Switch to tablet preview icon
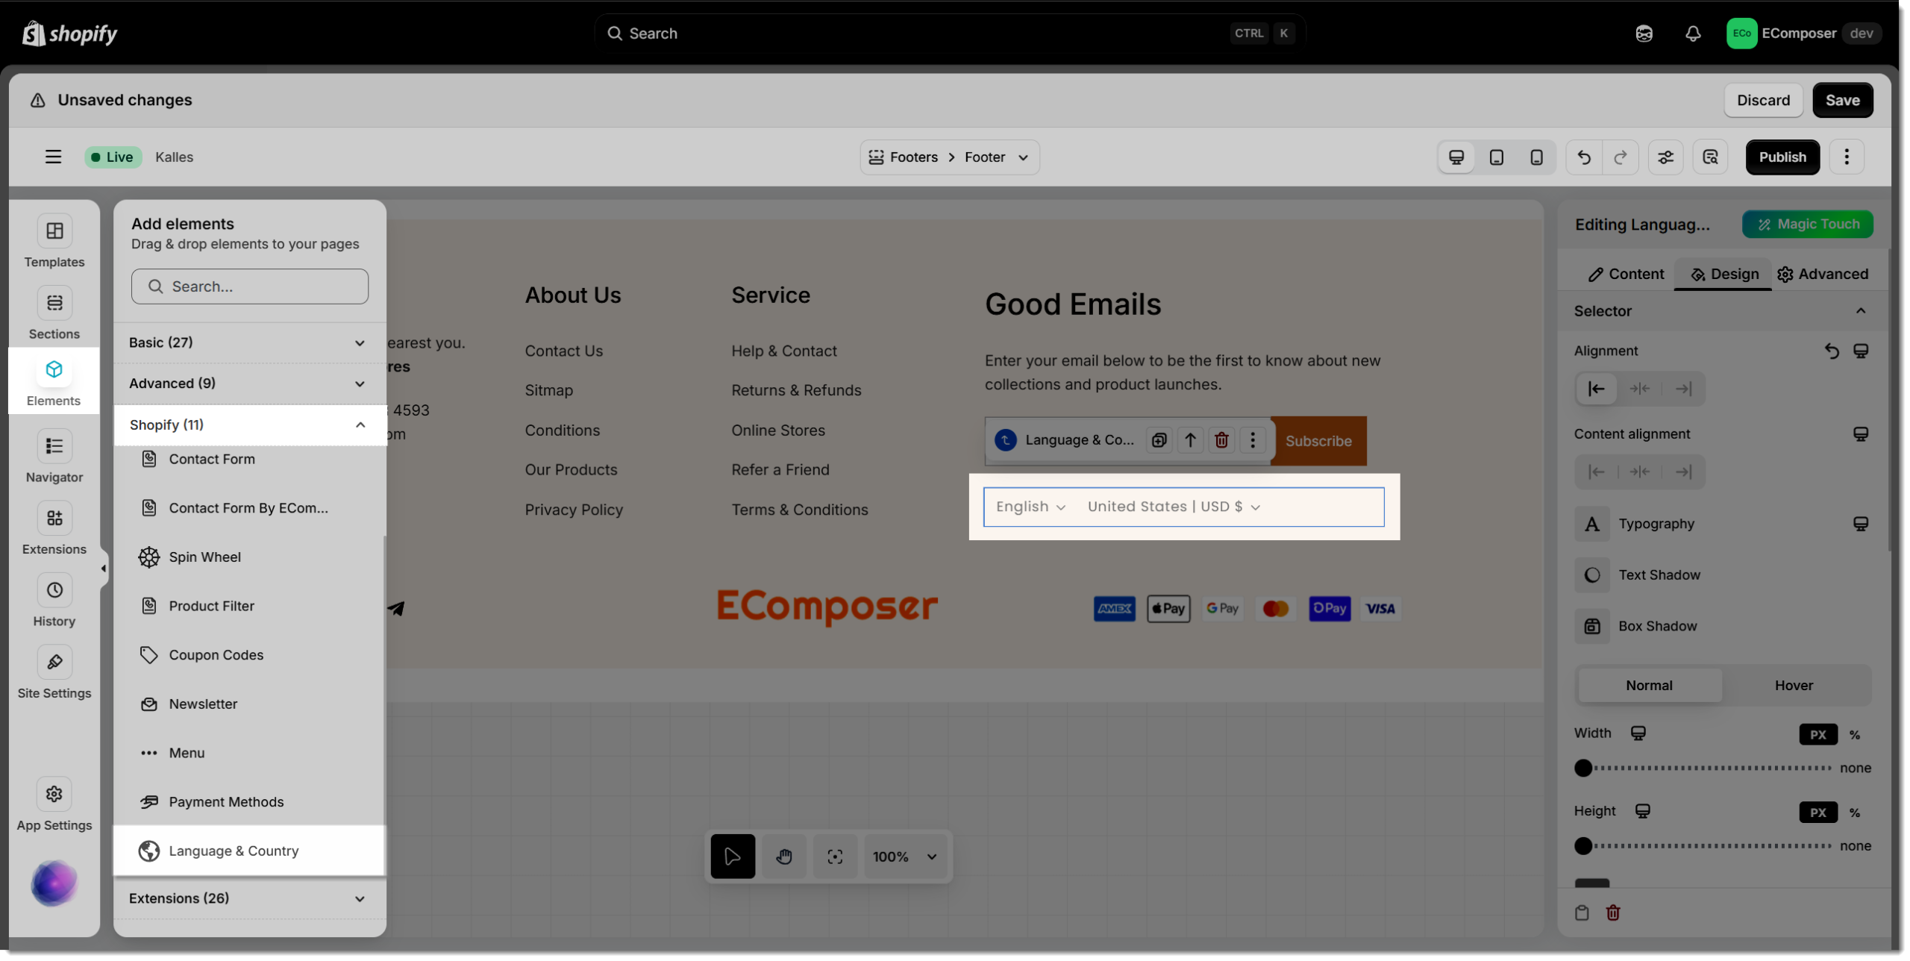The height and width of the screenshot is (961, 1910). point(1496,157)
